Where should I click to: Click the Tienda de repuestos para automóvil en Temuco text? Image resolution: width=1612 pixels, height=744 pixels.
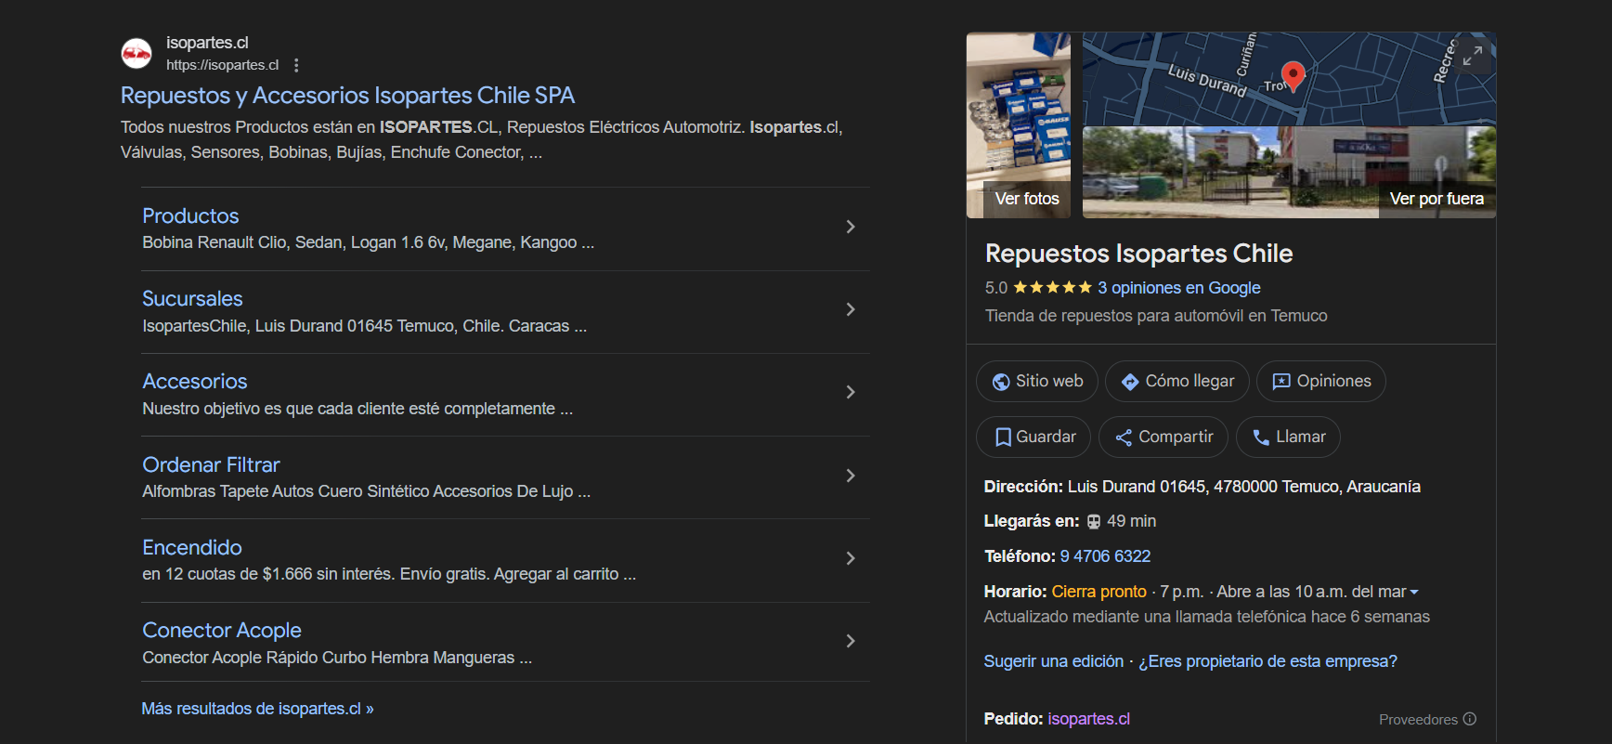[1156, 316]
